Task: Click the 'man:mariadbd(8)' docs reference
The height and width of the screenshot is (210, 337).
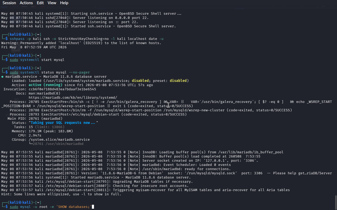Action: click(x=44, y=93)
